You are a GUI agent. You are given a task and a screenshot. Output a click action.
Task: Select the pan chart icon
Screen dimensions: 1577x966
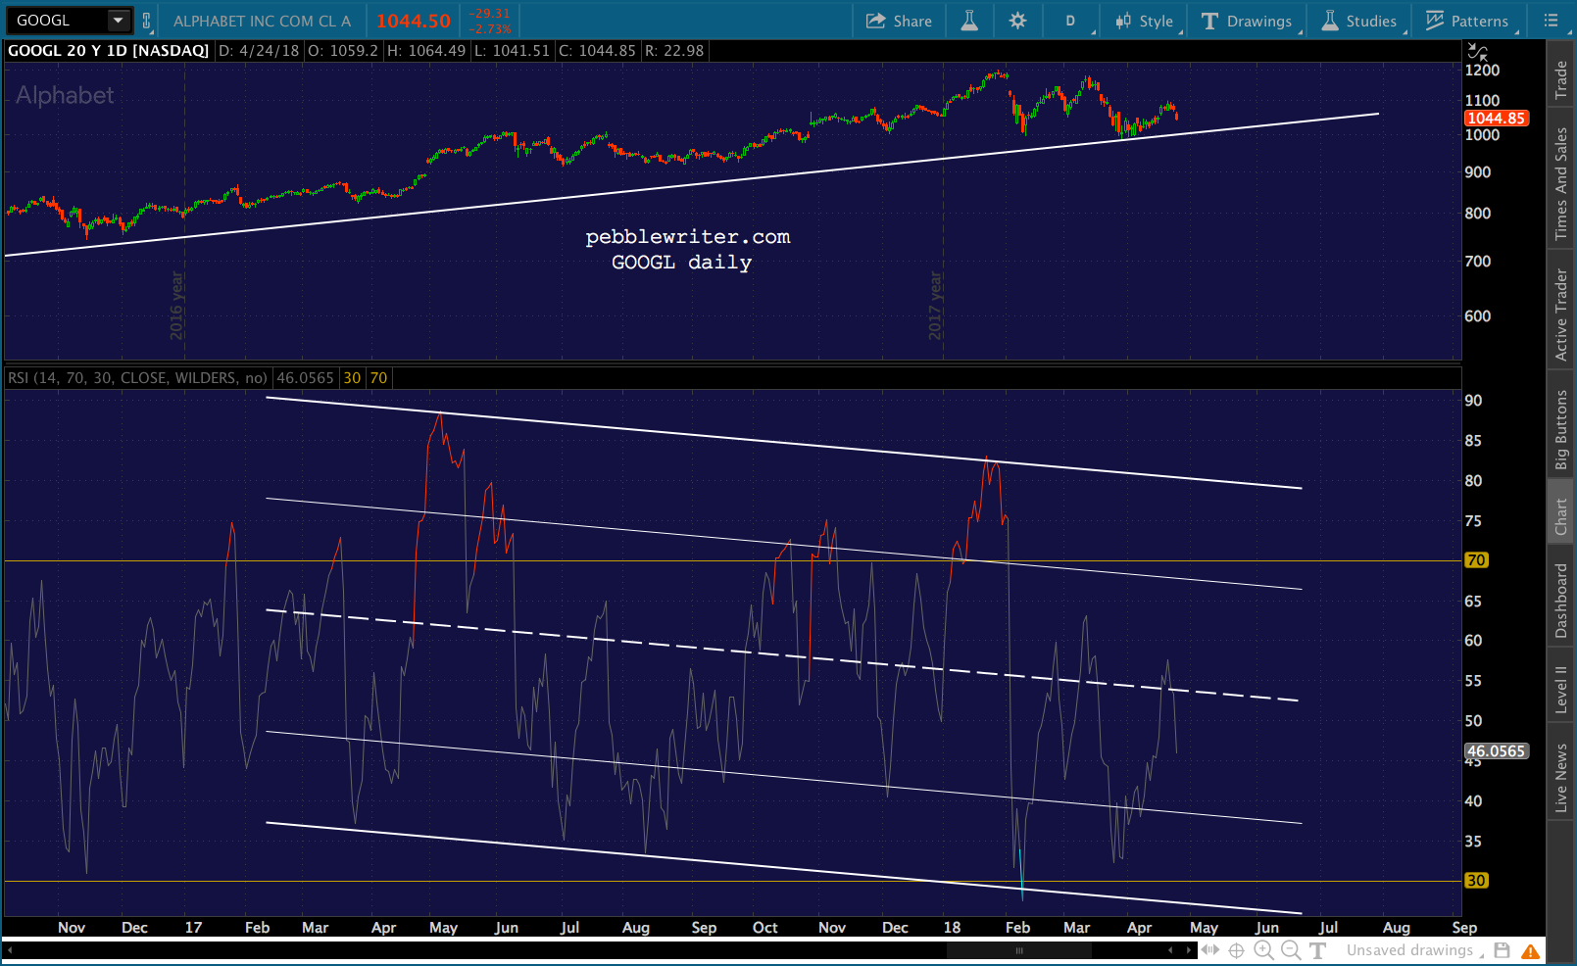[1211, 950]
